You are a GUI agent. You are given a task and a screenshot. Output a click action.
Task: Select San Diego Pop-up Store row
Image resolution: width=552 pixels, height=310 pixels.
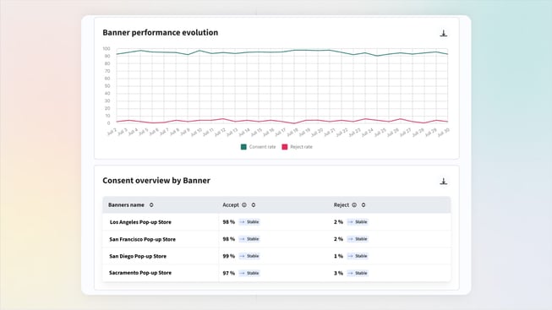[x=276, y=256]
